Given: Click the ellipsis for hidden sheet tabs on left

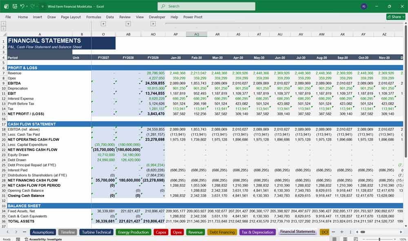Looking at the screenshot, I should click(24, 232).
